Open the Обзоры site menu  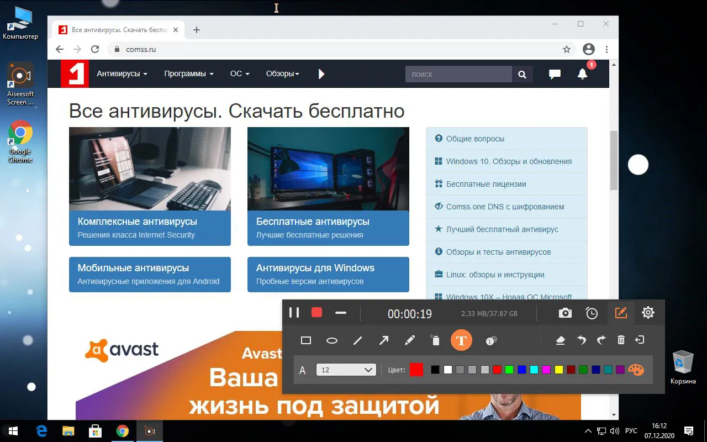(282, 73)
